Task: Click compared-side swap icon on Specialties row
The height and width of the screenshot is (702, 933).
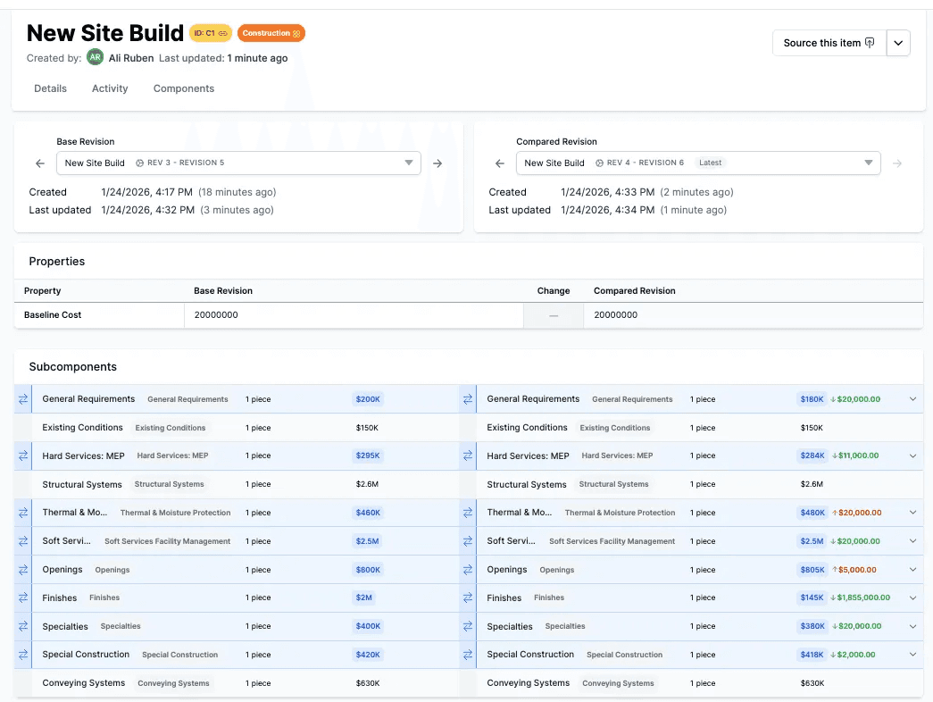Action: point(468,626)
